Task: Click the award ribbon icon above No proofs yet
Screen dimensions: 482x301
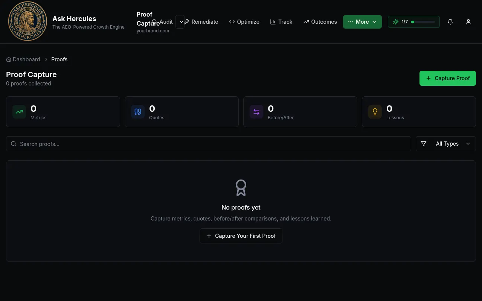Action: [241, 188]
